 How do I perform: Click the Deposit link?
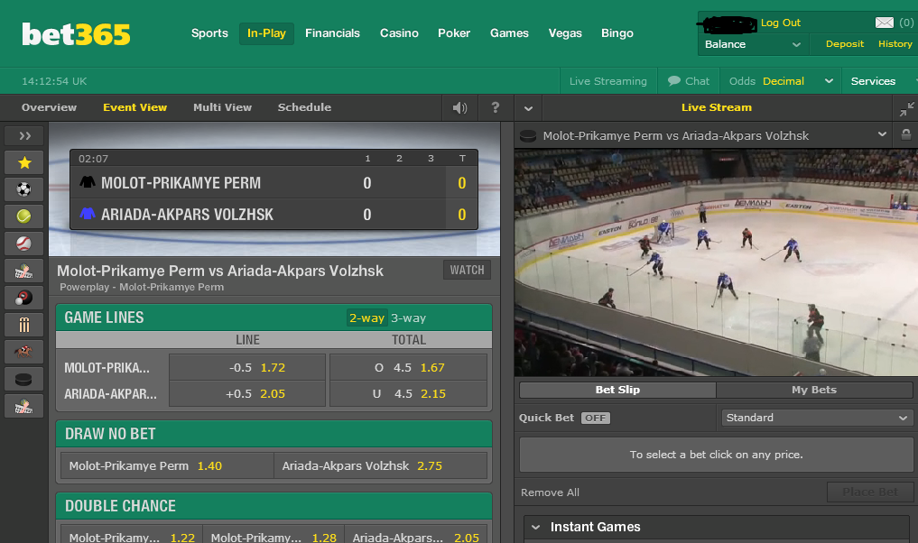point(844,44)
